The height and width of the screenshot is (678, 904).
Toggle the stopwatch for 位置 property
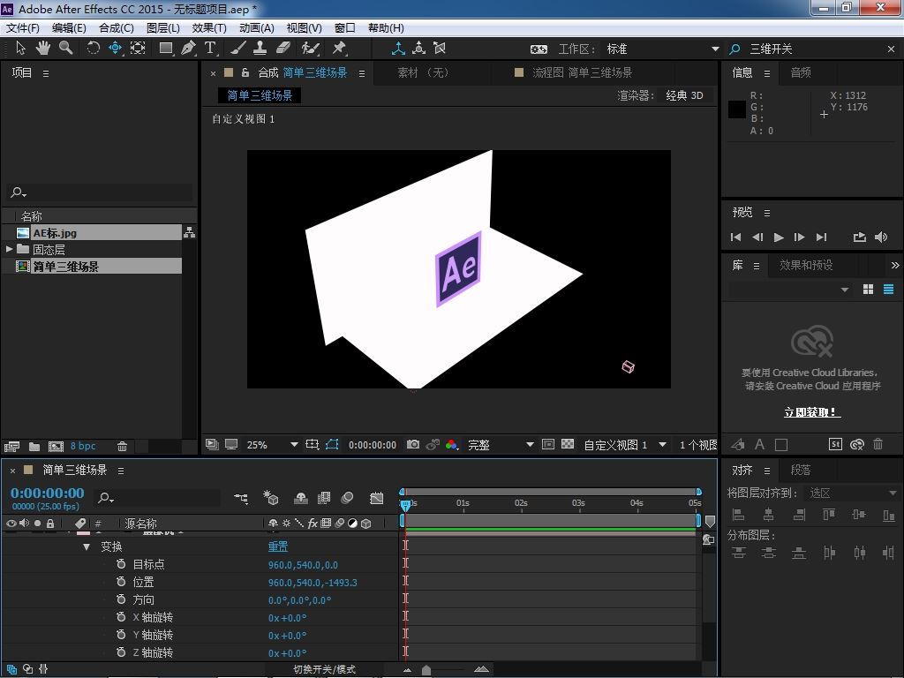click(122, 582)
